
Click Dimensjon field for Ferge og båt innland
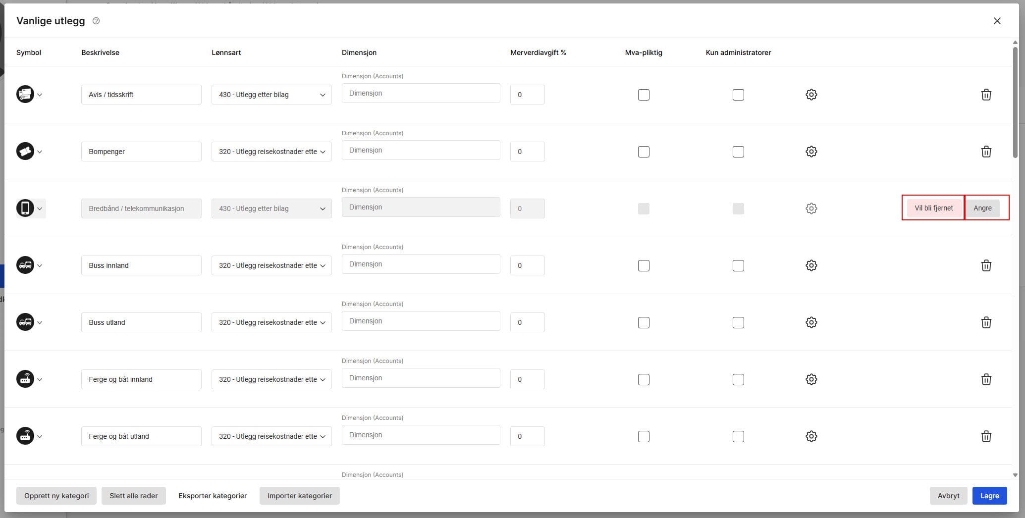pos(421,378)
